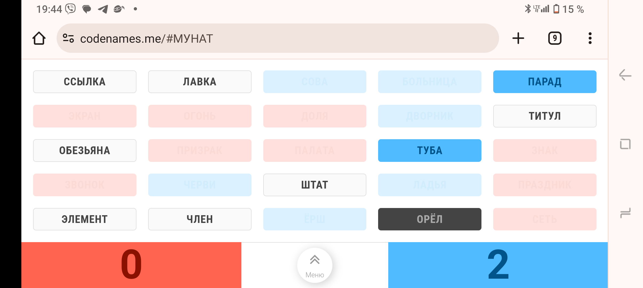Pick the ТИТУЛ word card
Image resolution: width=643 pixels, height=288 pixels.
(544, 116)
